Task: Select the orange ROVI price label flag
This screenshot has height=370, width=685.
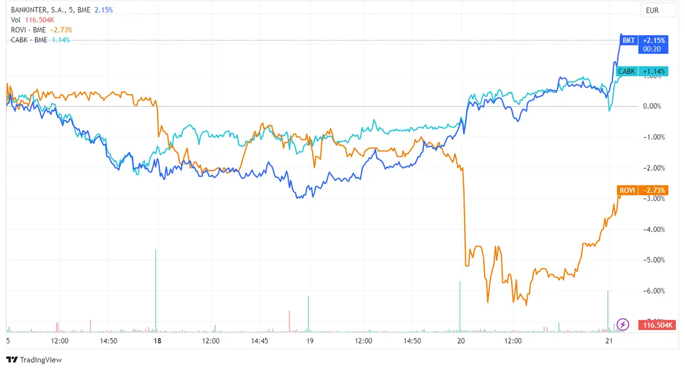Action: tap(627, 190)
